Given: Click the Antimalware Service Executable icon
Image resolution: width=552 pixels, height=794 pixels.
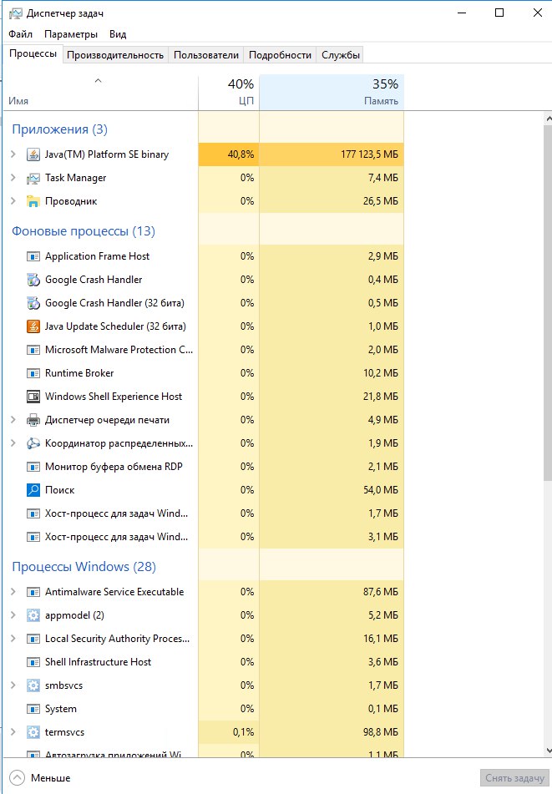Looking at the screenshot, I should tap(33, 591).
